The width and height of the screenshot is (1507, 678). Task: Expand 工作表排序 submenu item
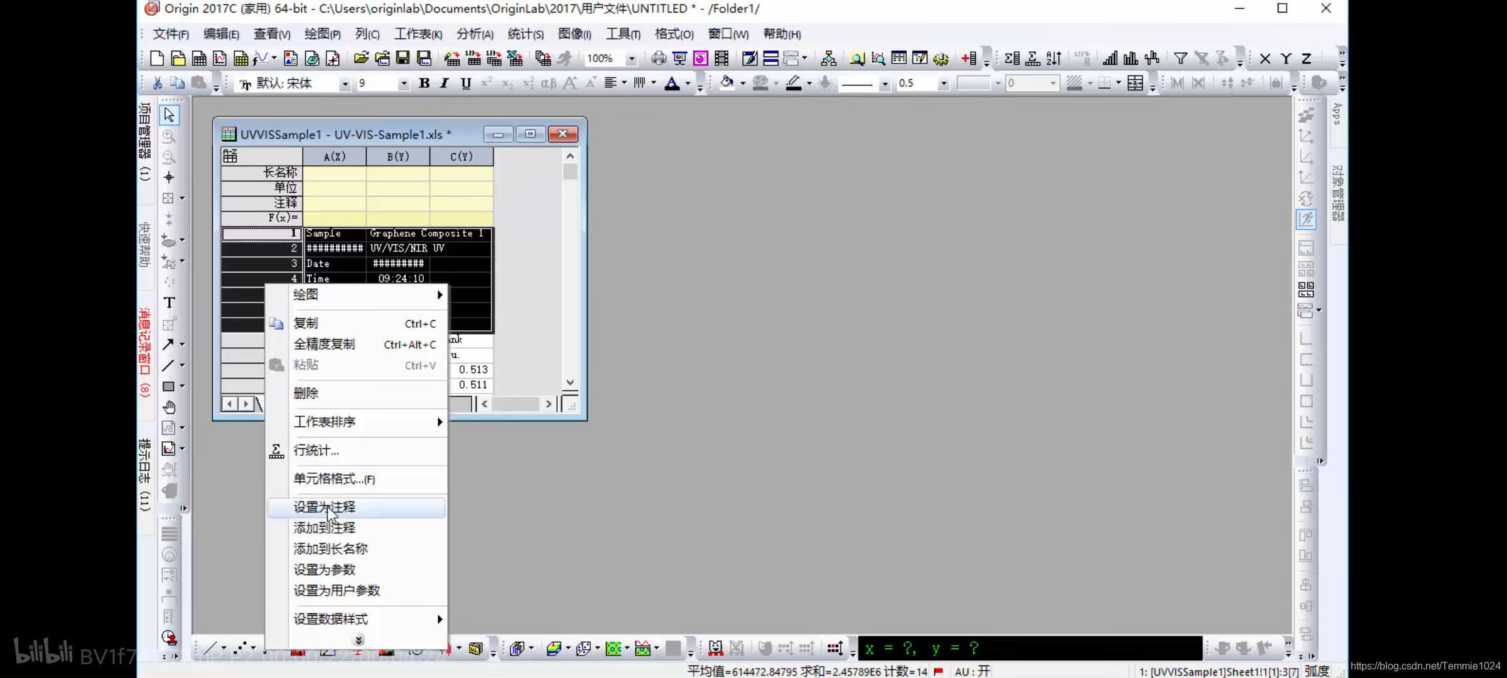pyautogui.click(x=357, y=421)
